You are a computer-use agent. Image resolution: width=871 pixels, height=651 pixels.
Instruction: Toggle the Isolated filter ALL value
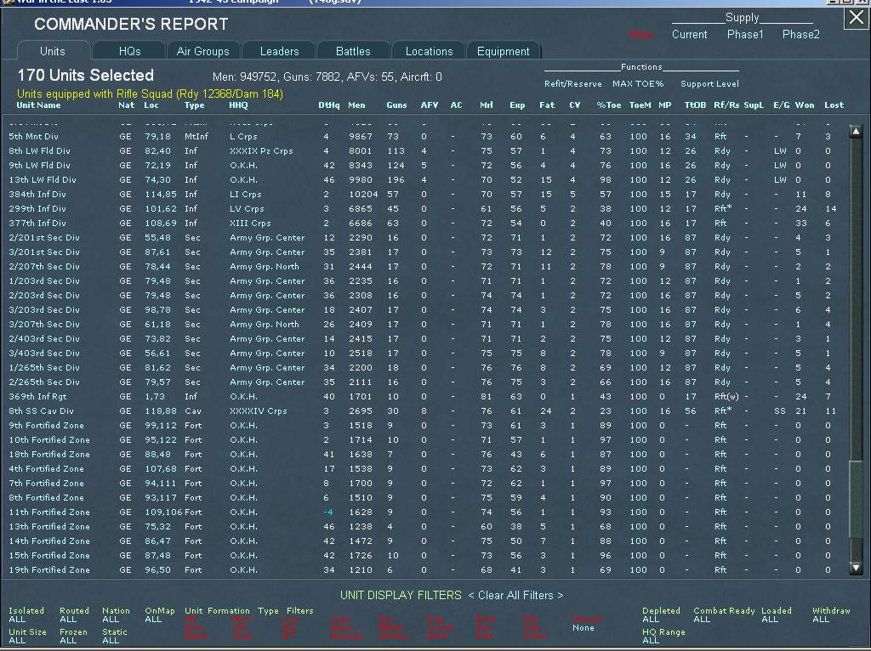tap(17, 620)
